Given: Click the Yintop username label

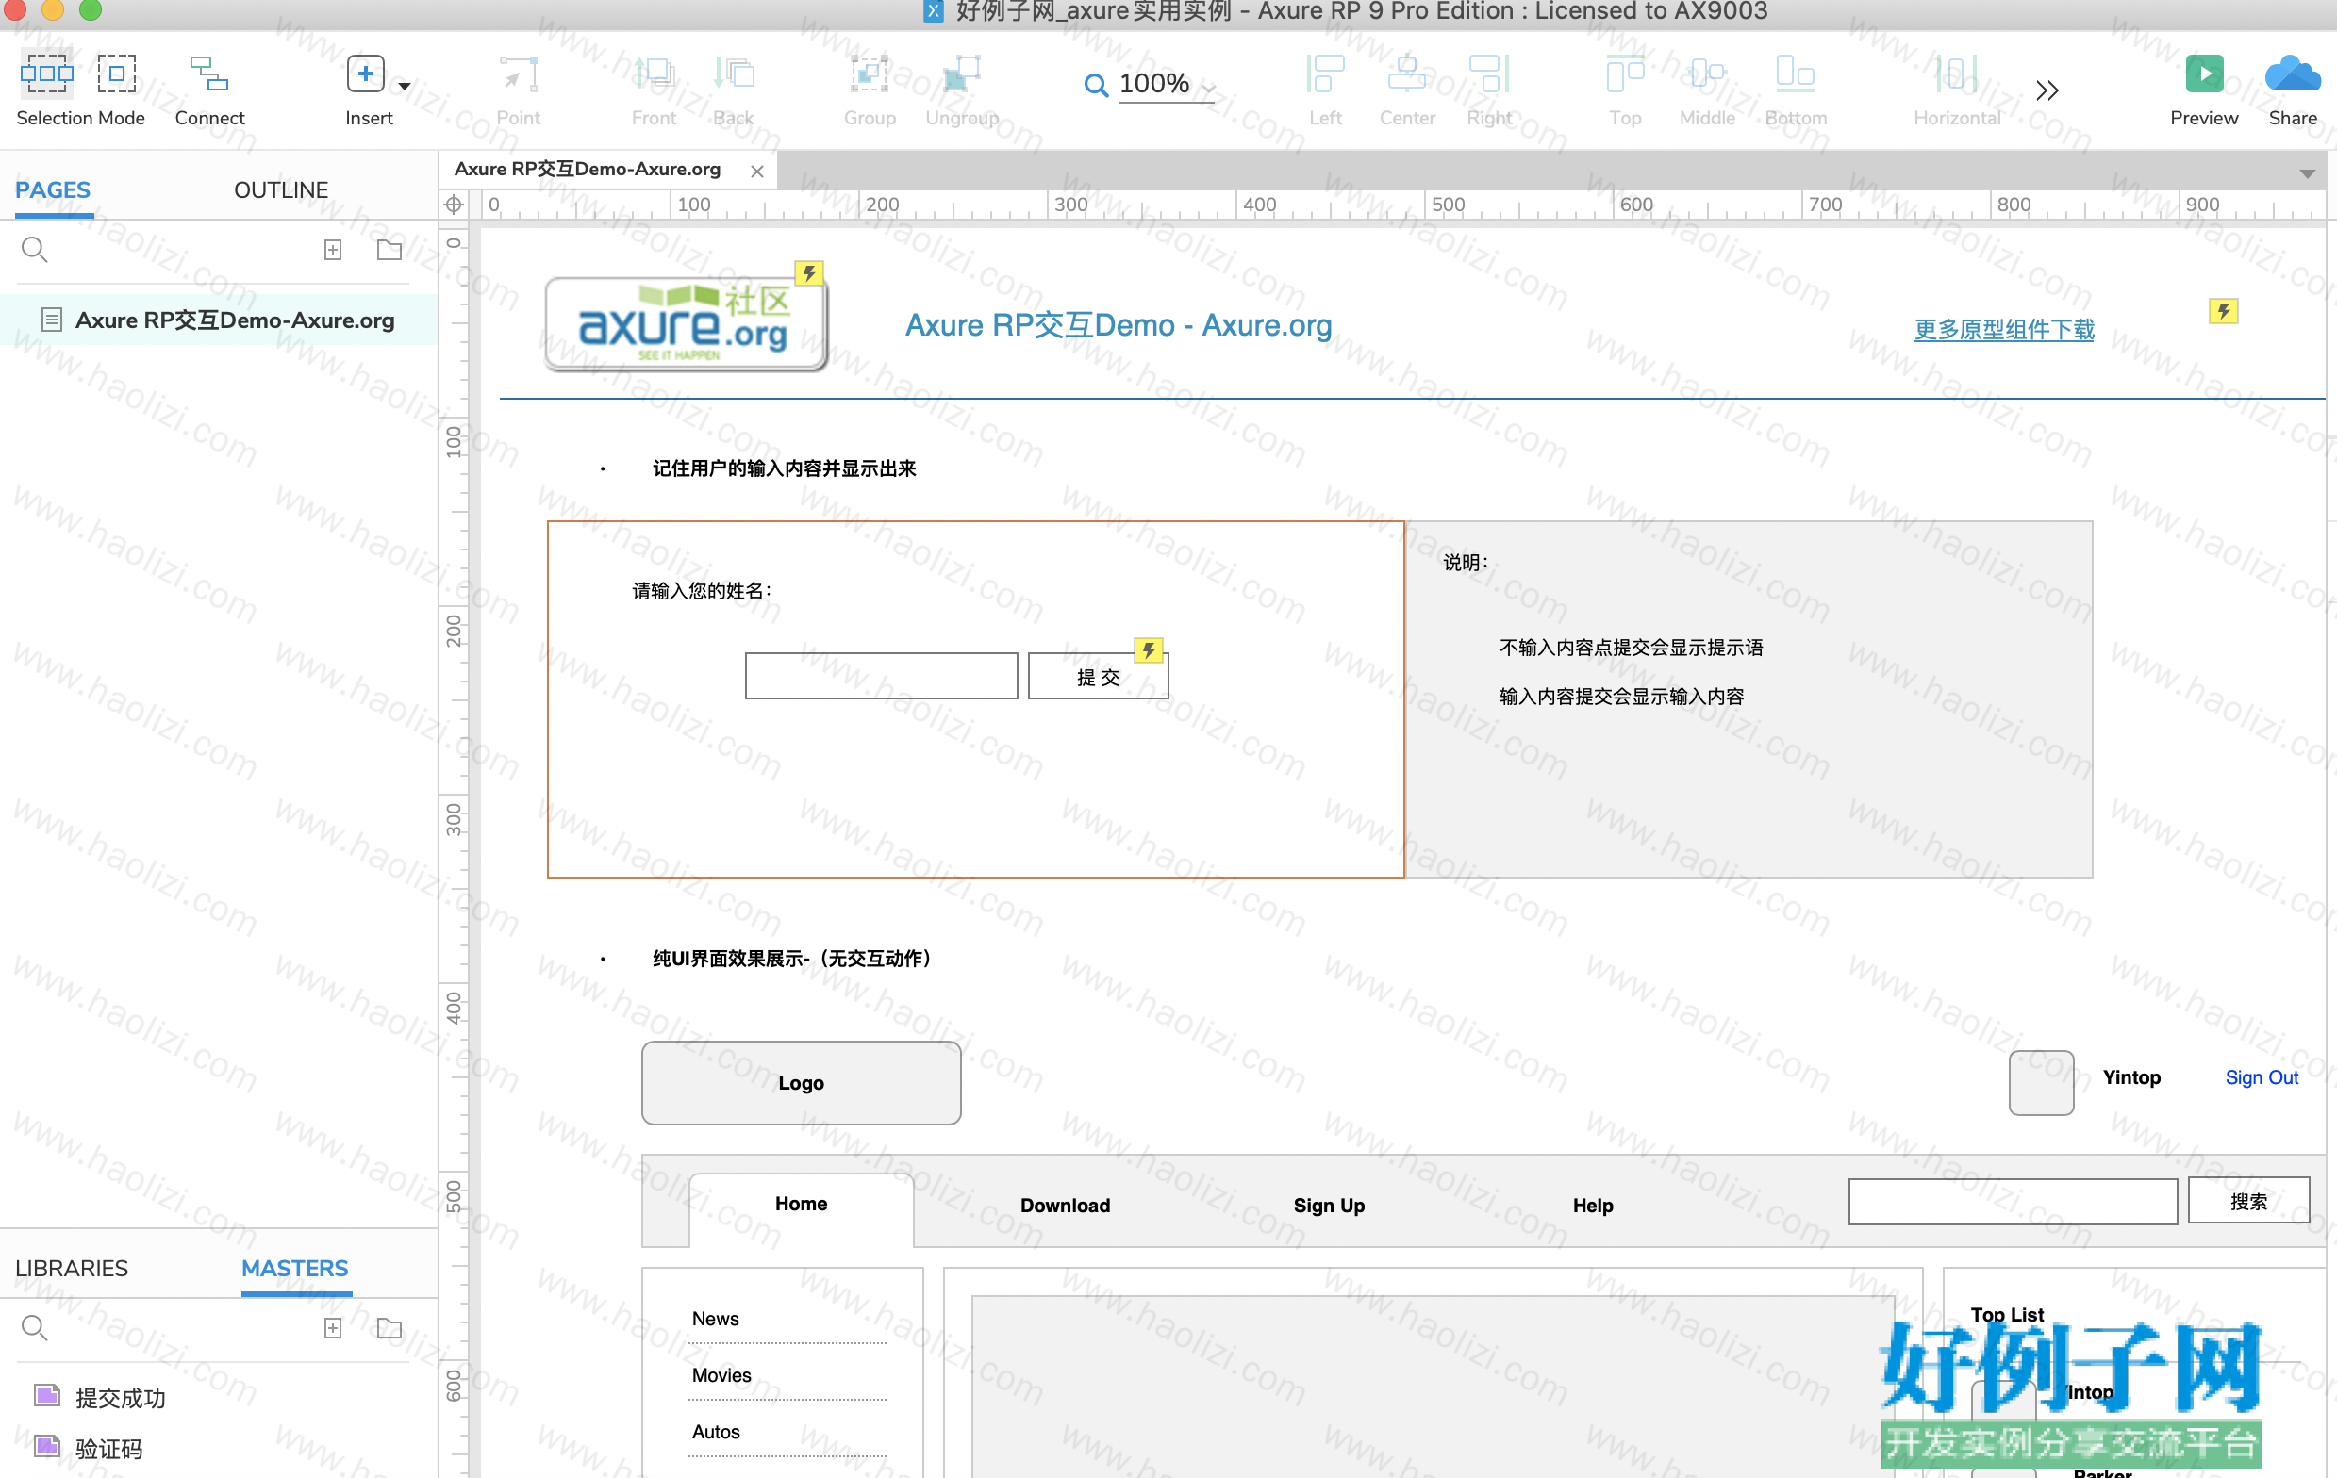Looking at the screenshot, I should click(x=2130, y=1077).
